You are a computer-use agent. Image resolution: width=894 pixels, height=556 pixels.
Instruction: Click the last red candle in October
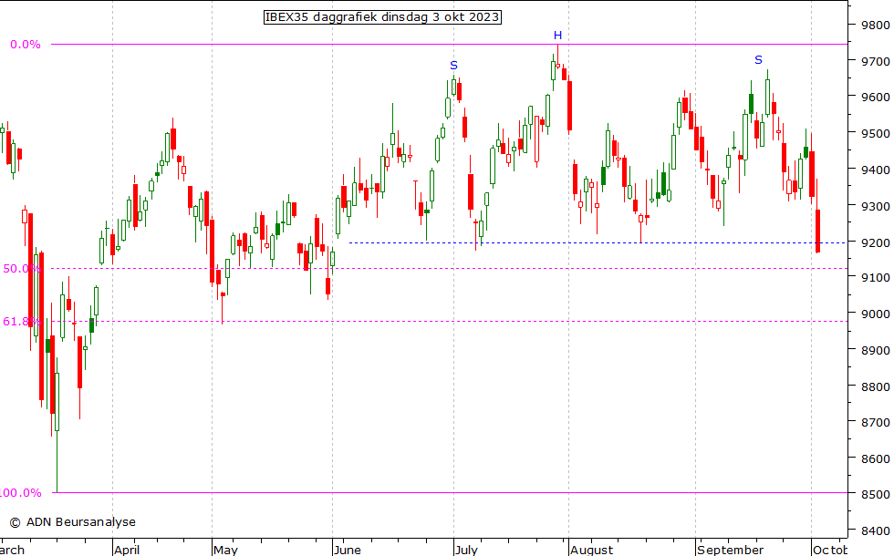pos(818,231)
